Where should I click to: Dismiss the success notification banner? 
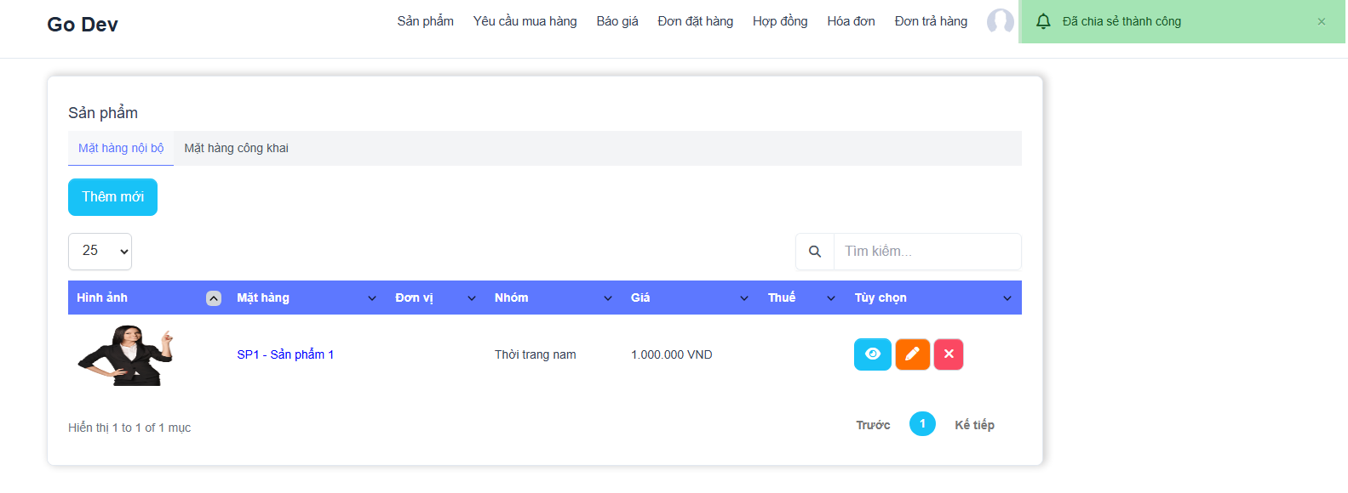pos(1322,22)
